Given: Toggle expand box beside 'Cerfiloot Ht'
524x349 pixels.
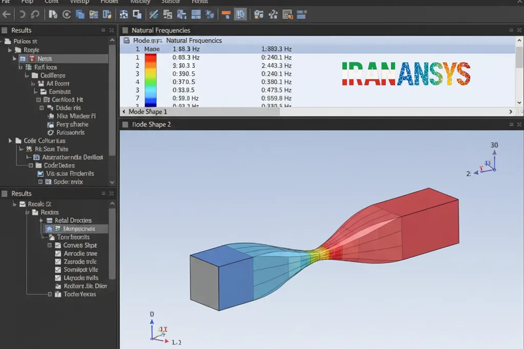Looking at the screenshot, I should coord(38,100).
